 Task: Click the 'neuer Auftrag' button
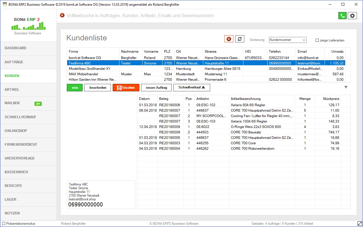coord(156,88)
